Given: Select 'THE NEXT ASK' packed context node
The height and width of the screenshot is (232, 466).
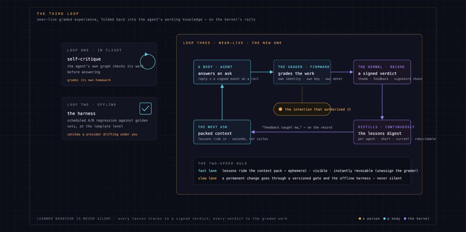Looking at the screenshot, I should click(222, 132).
